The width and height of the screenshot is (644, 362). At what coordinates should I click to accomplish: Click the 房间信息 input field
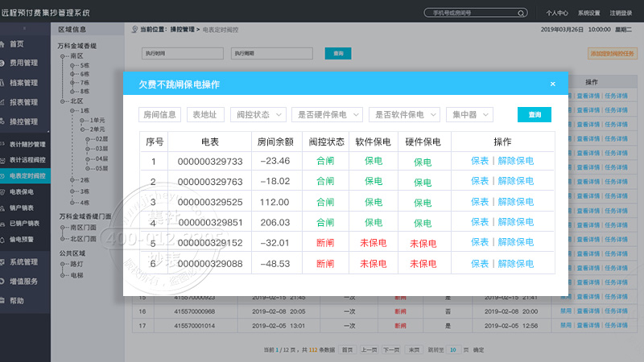[x=160, y=114]
